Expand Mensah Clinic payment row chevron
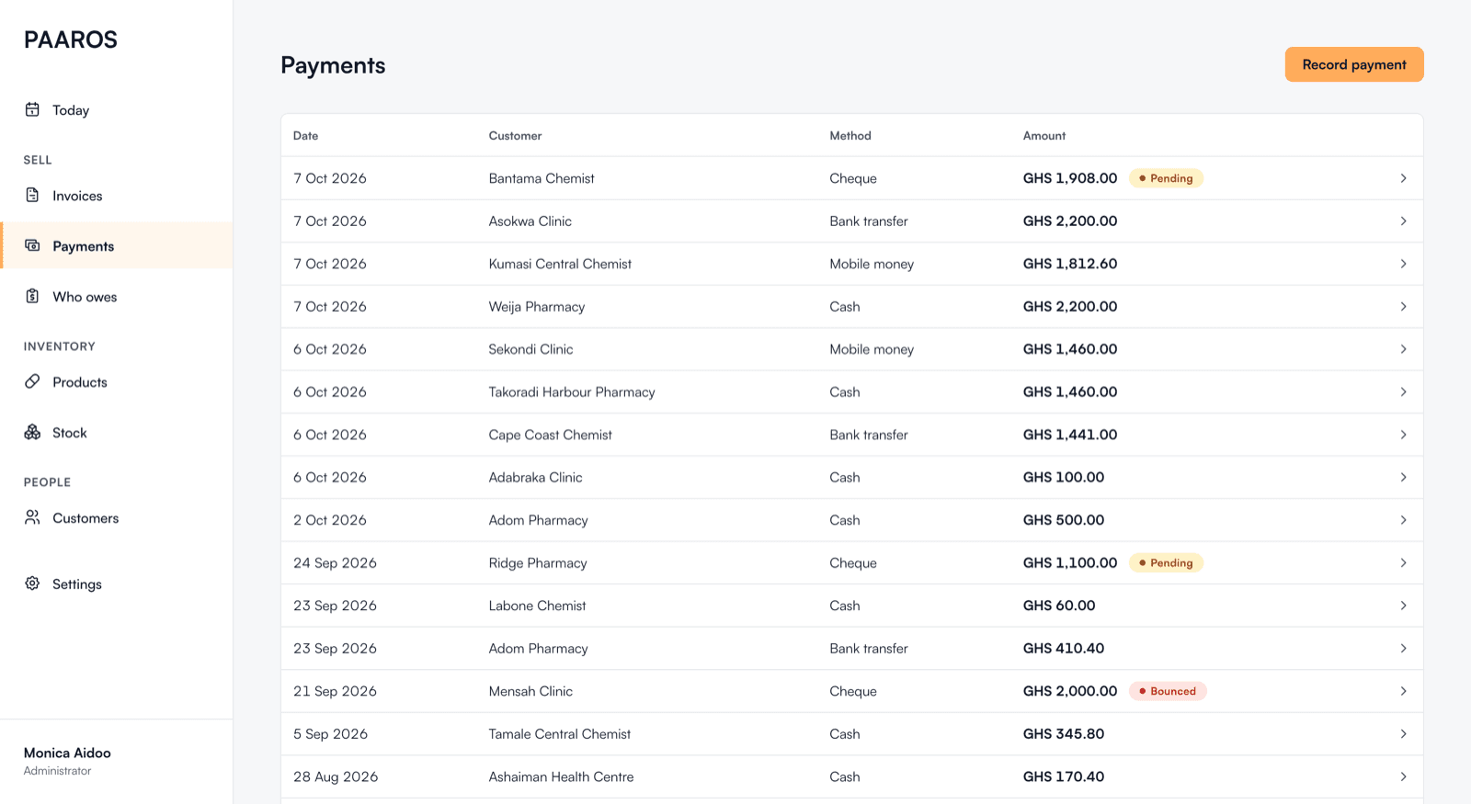Screen dimensions: 1471x804 [x=1403, y=691]
